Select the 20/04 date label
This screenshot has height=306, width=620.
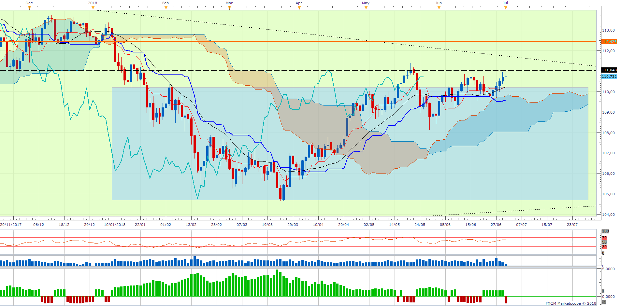pos(343,225)
